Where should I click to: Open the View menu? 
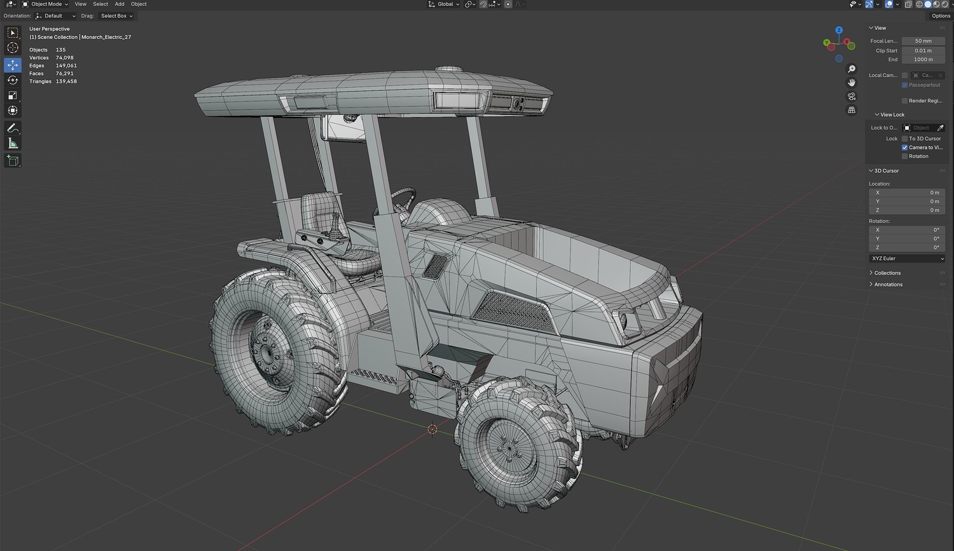tap(81, 4)
